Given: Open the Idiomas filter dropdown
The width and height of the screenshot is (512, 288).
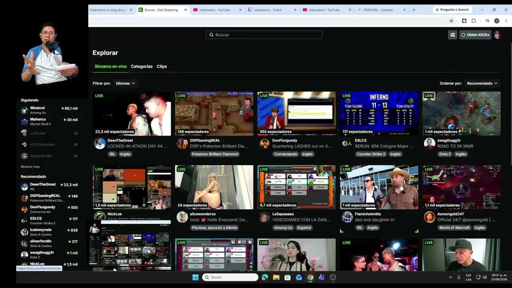Looking at the screenshot, I should [125, 83].
